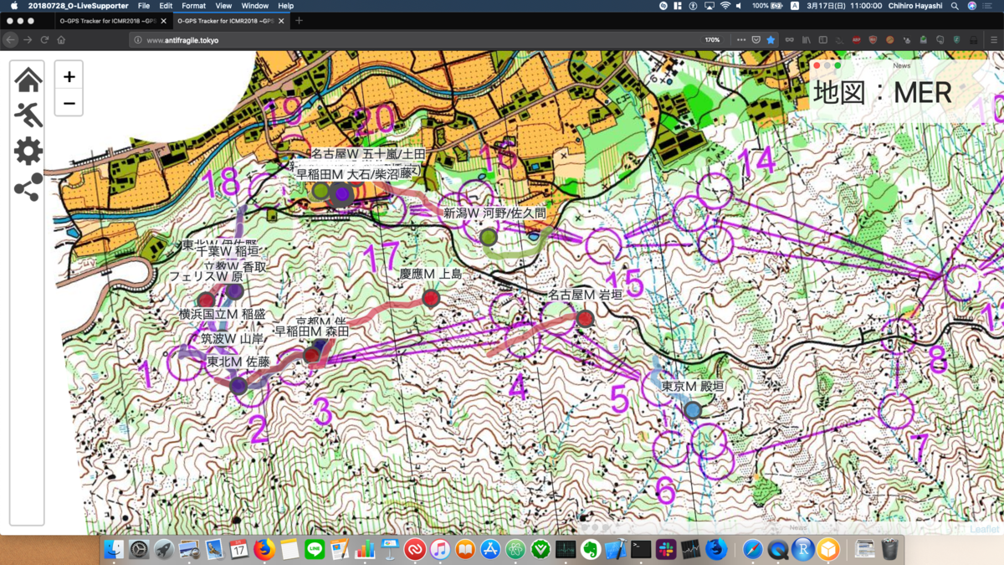Open the settings gear on the map sidebar
Screen dimensions: 1004x565
tap(28, 151)
